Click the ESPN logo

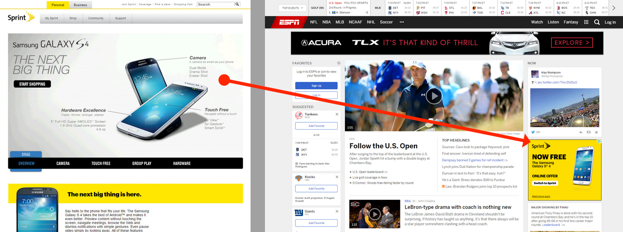click(289, 22)
